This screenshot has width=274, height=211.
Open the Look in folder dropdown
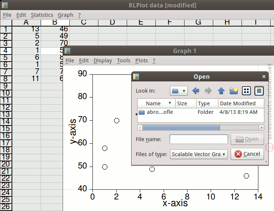179,91
